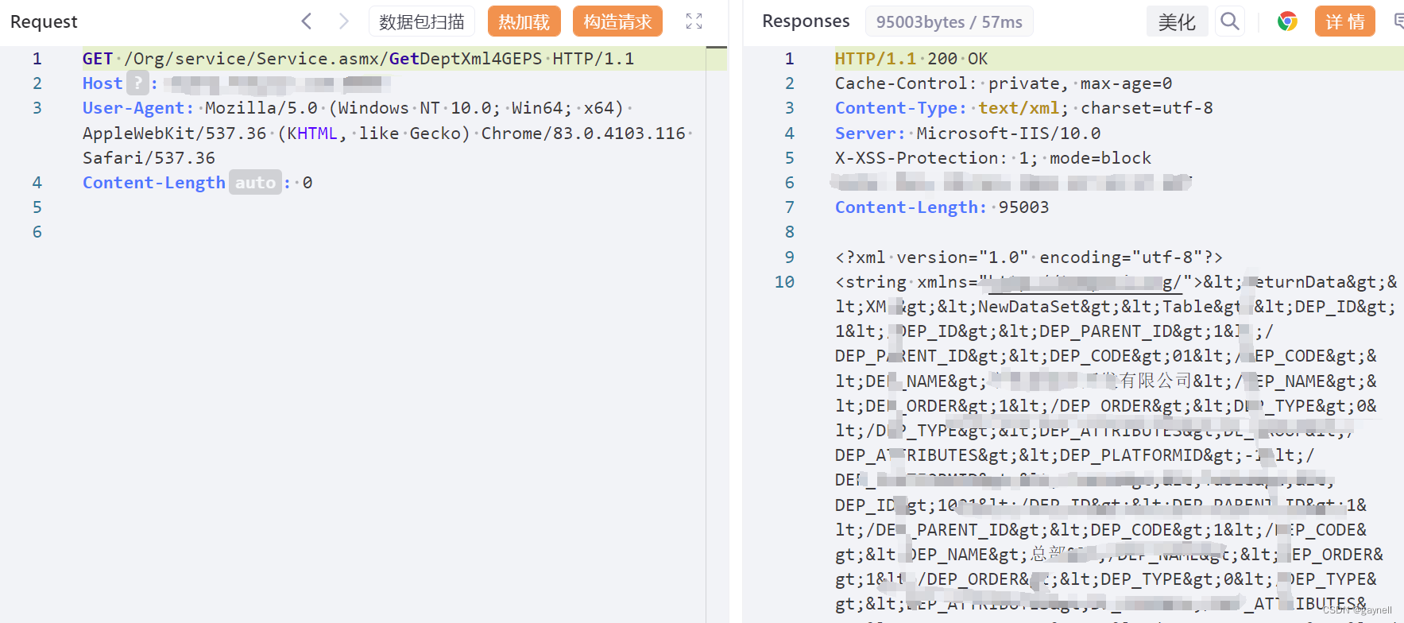
Task: Click the Cache-Control response header line
Action: 1004,83
